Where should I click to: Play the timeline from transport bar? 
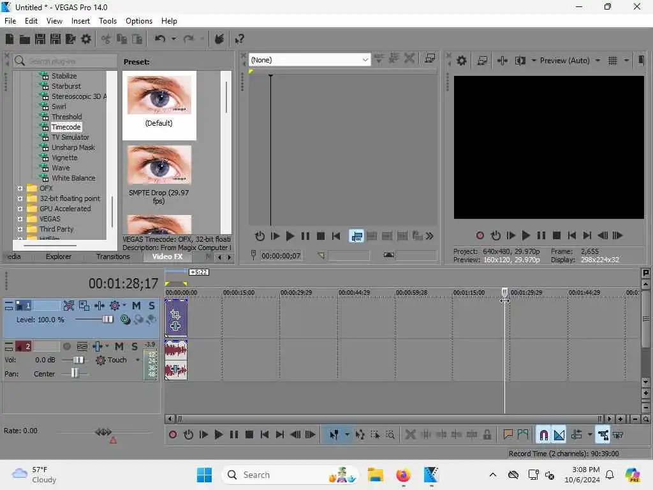pyautogui.click(x=219, y=434)
